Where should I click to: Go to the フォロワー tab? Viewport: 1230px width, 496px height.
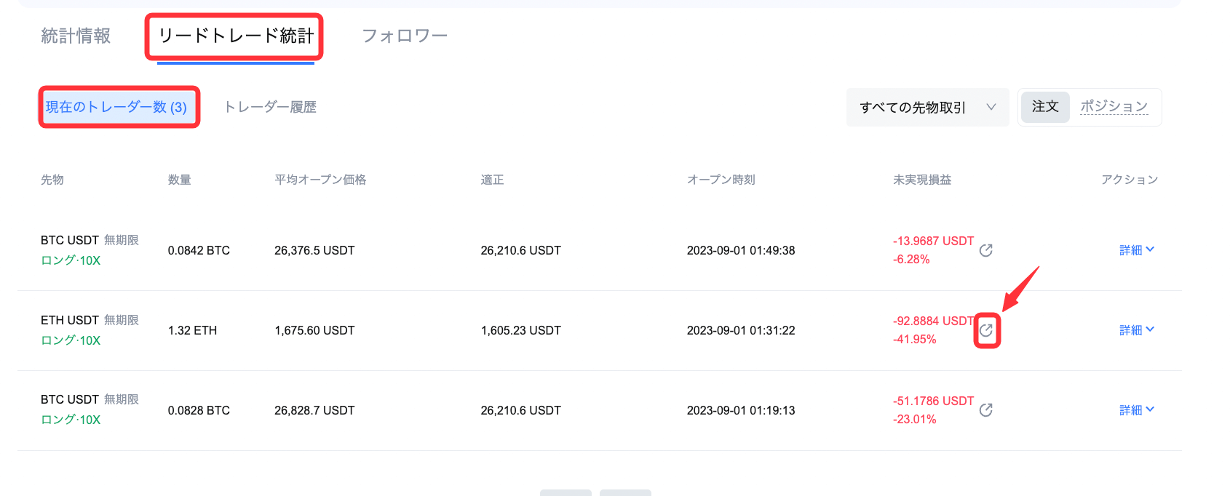coord(405,36)
